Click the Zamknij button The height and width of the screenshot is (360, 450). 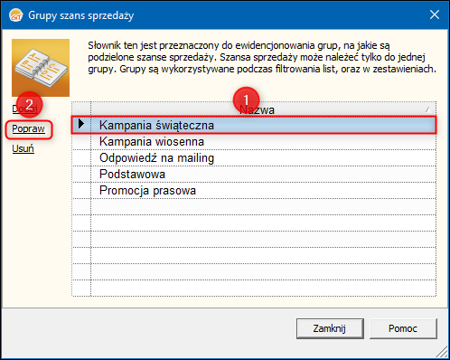(330, 328)
